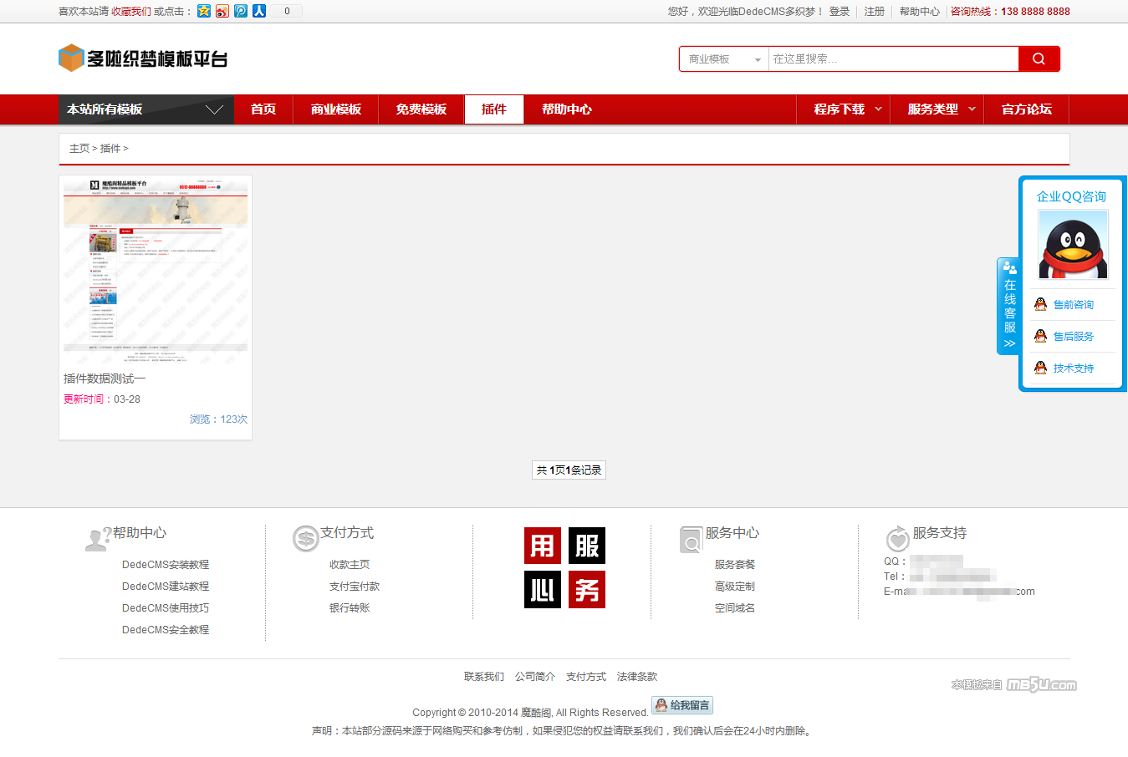
Task: Open the 插件数据测试一 template thumbnail
Action: pos(156,269)
